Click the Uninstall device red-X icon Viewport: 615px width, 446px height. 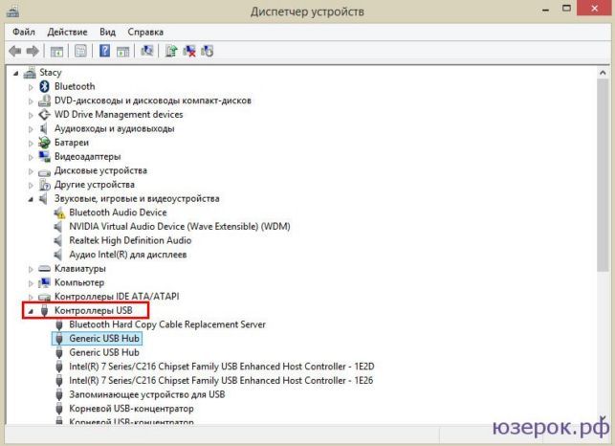(x=189, y=51)
